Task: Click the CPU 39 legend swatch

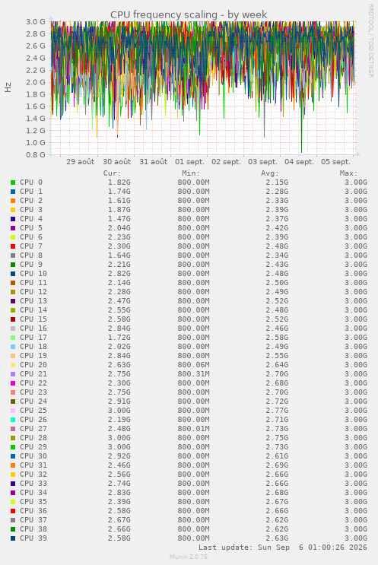Action: tap(13, 538)
